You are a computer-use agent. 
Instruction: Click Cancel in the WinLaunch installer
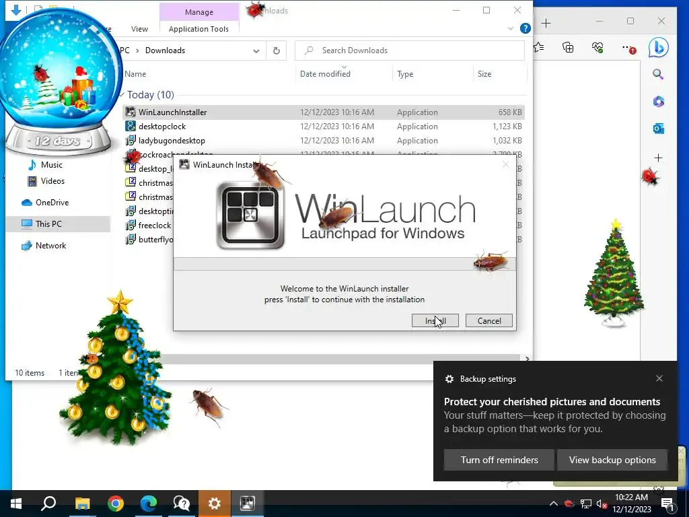(489, 320)
